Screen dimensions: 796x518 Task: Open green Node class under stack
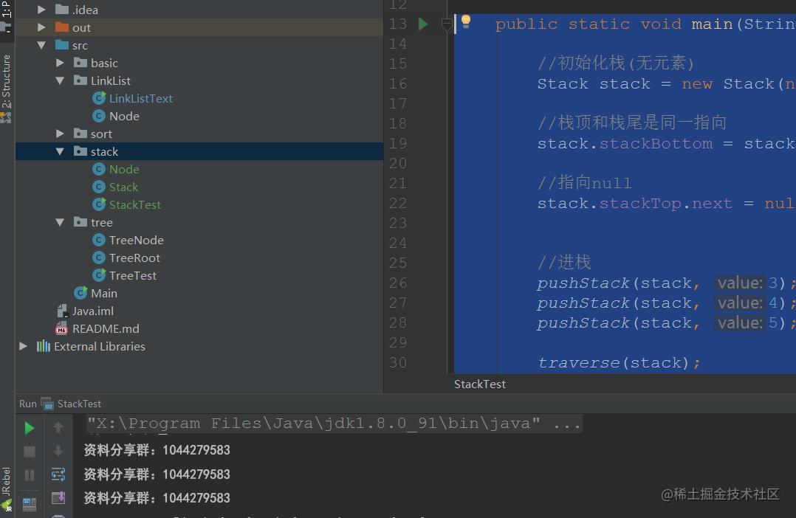(x=124, y=170)
